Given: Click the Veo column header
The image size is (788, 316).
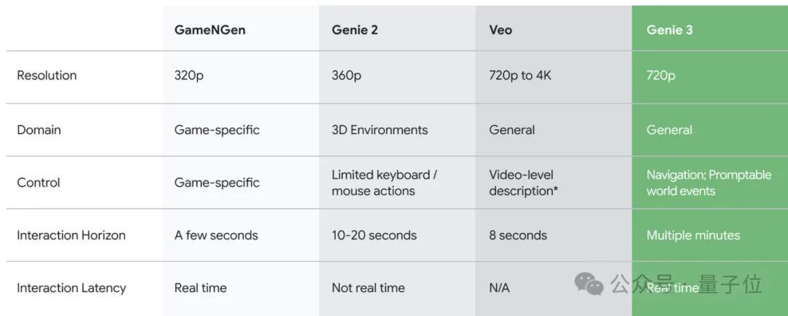Looking at the screenshot, I should 501,30.
